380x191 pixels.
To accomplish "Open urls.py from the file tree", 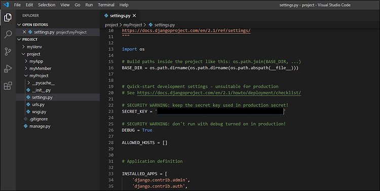I will click(39, 104).
